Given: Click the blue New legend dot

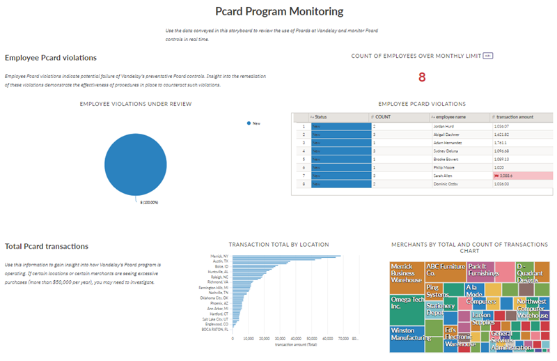Looking at the screenshot, I should pos(249,123).
